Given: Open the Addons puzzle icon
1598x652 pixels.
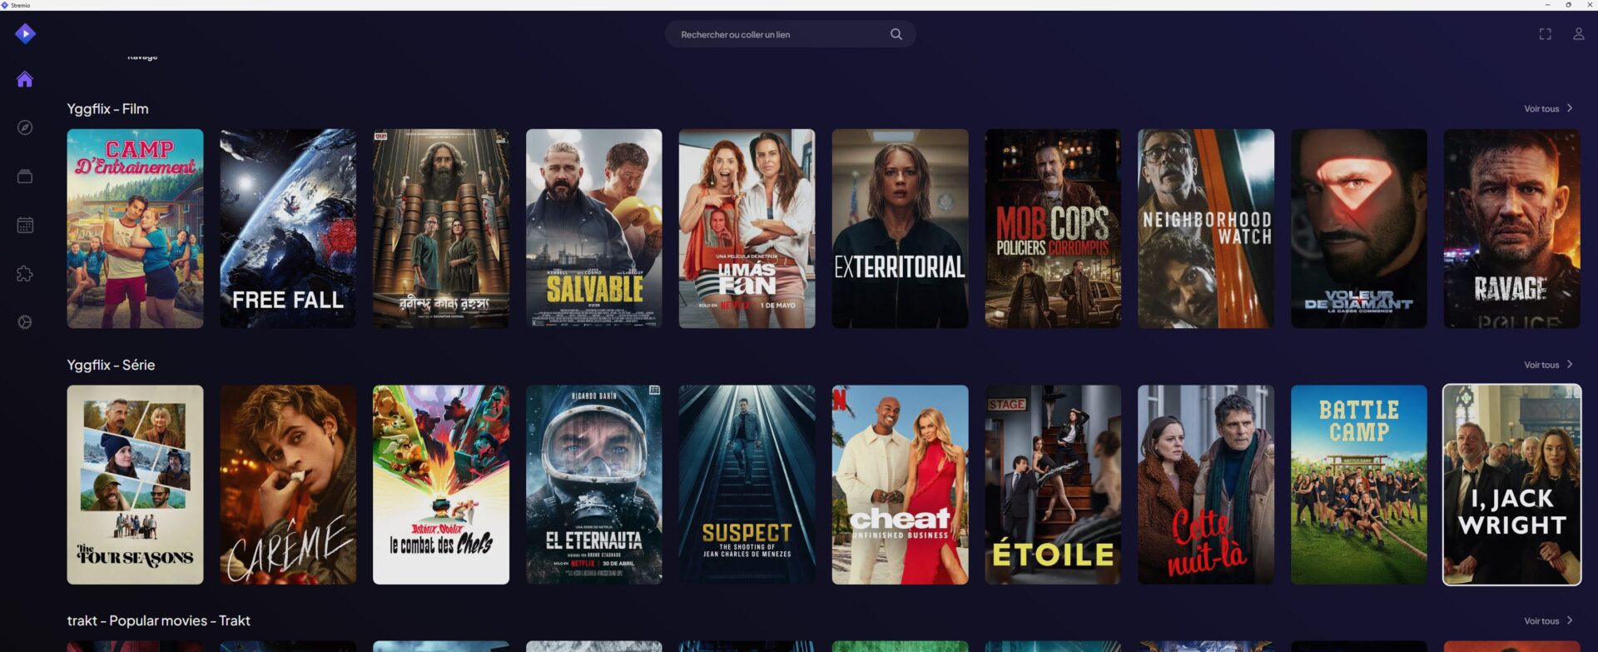Looking at the screenshot, I should tap(25, 273).
